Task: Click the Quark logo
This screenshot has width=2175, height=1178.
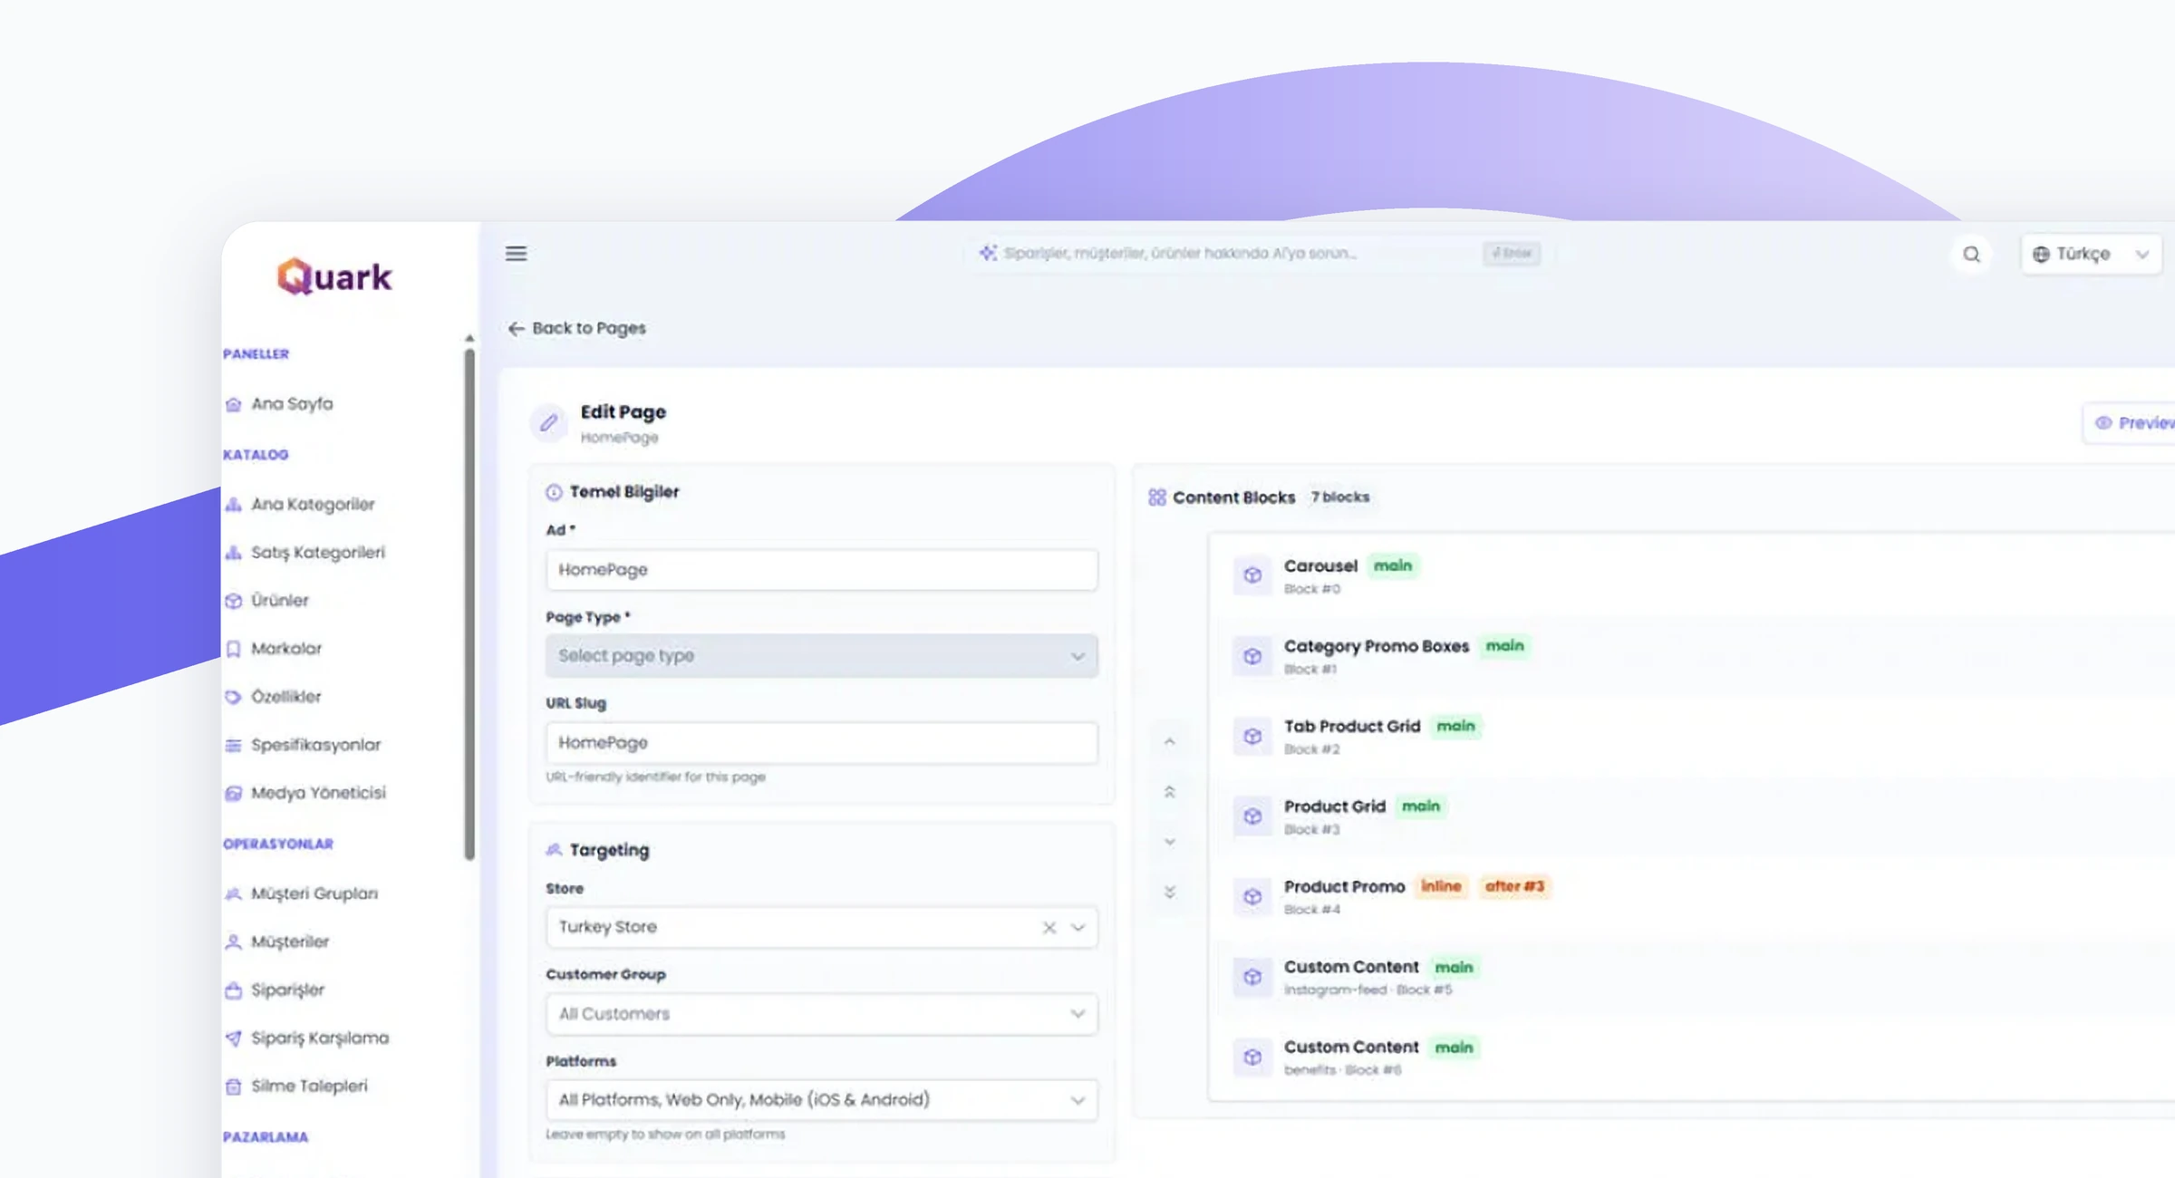Action: (x=334, y=276)
